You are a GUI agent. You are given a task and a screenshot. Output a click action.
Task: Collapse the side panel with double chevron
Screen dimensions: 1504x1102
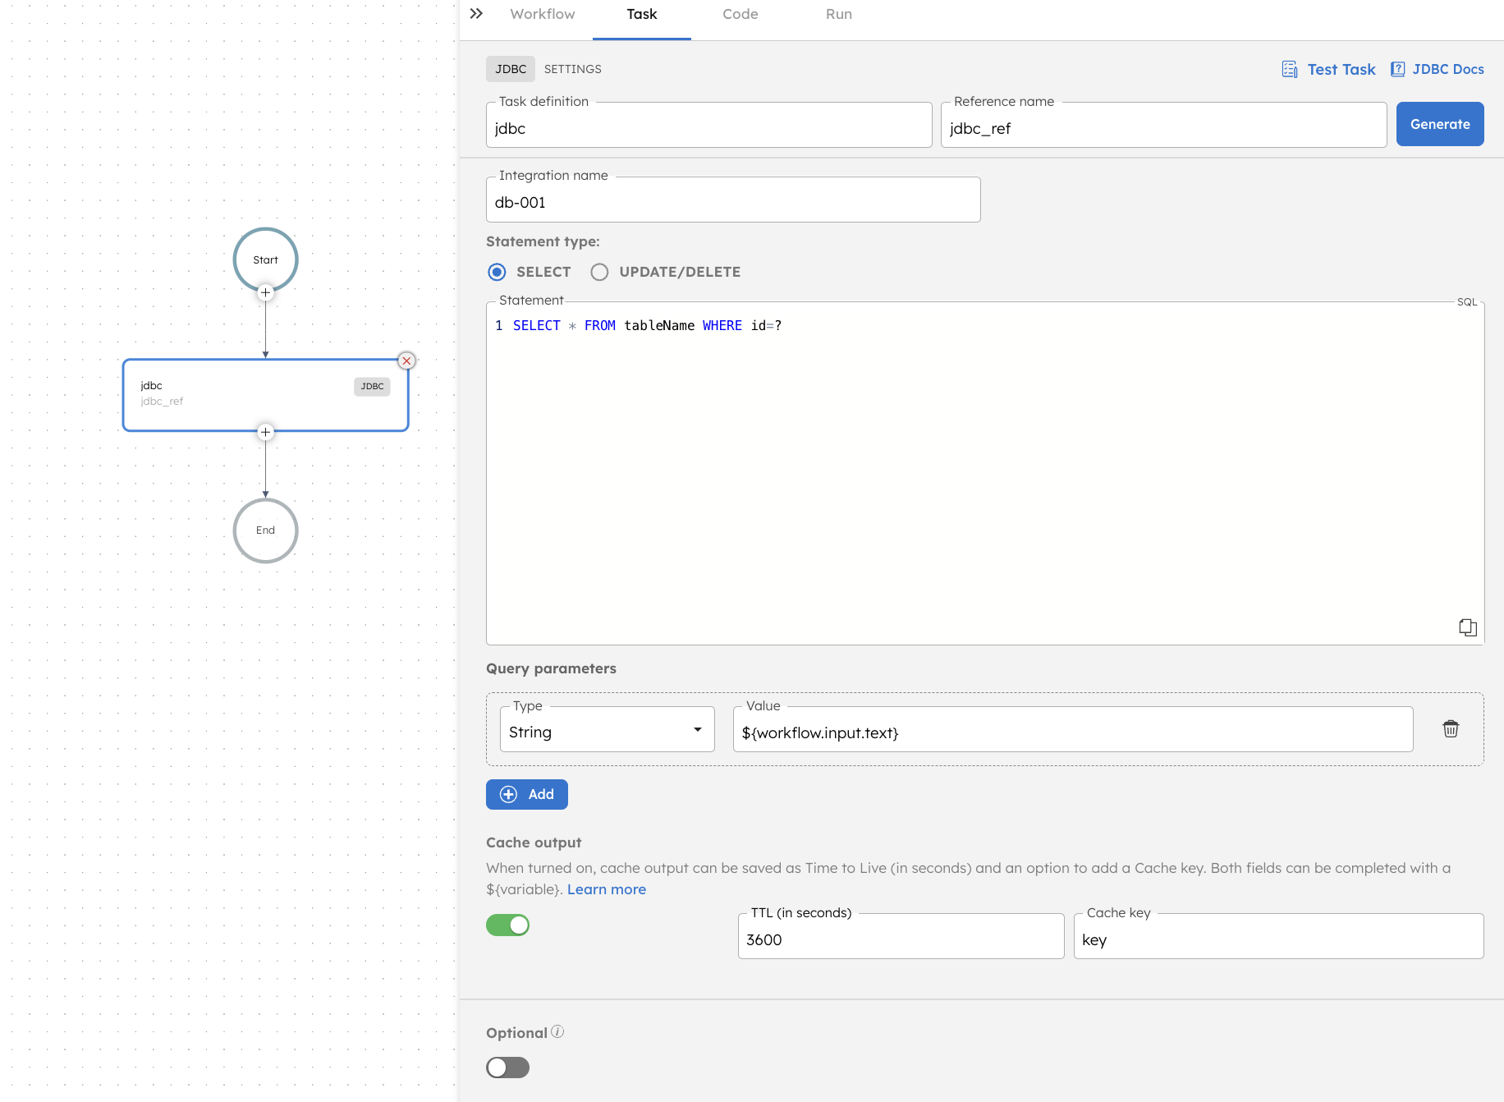point(476,14)
